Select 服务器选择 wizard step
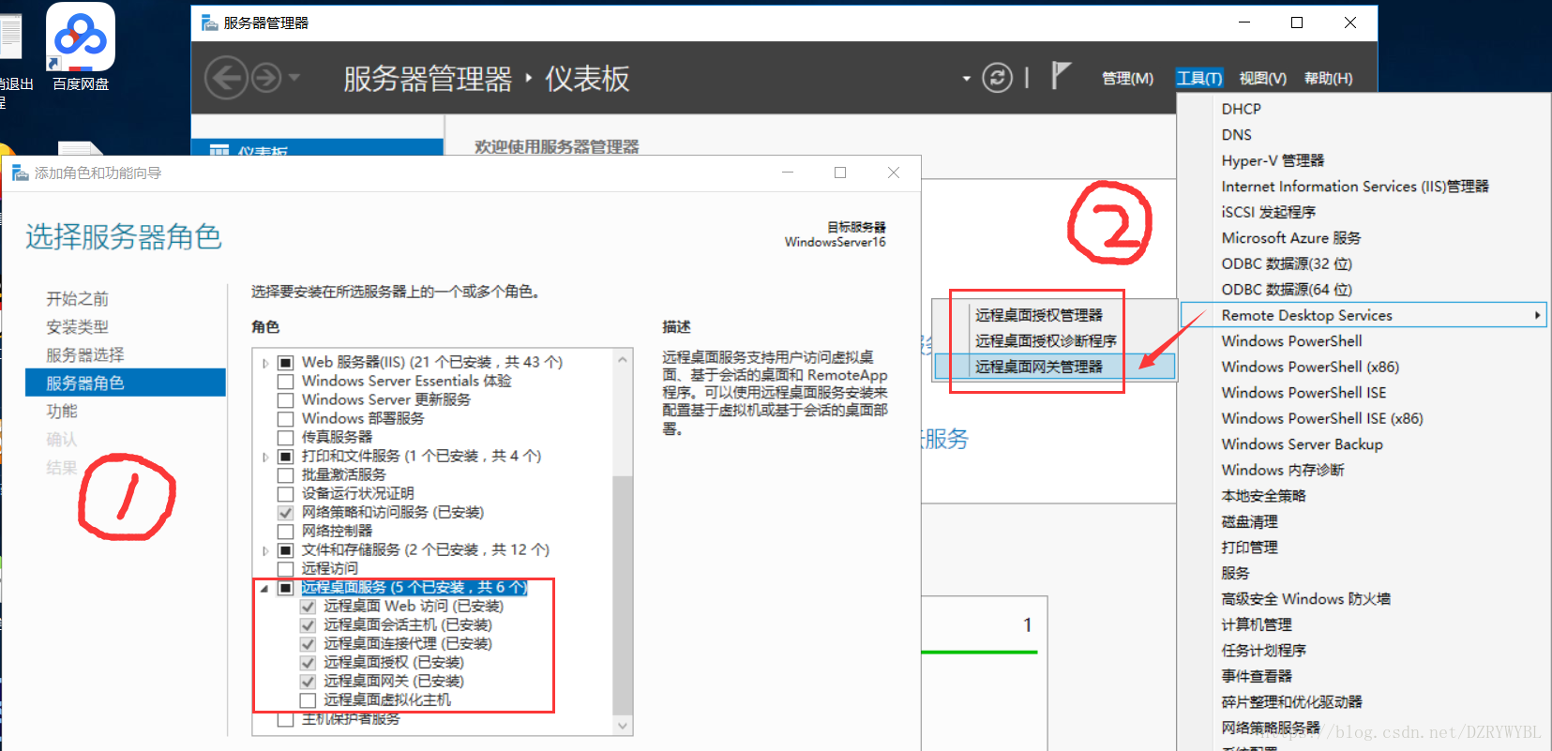This screenshot has width=1552, height=751. (x=85, y=355)
